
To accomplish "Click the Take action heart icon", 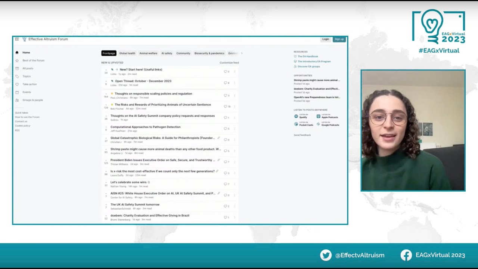I will pyautogui.click(x=17, y=84).
